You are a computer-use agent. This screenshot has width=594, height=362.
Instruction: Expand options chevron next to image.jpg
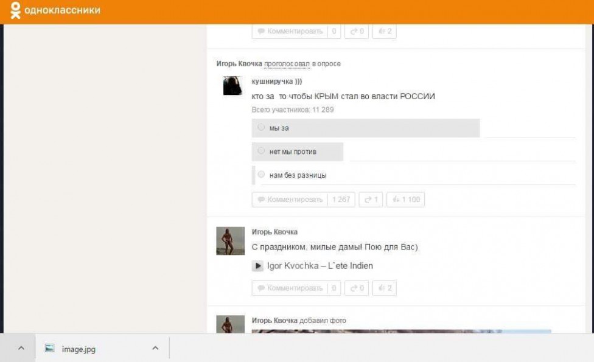click(155, 349)
